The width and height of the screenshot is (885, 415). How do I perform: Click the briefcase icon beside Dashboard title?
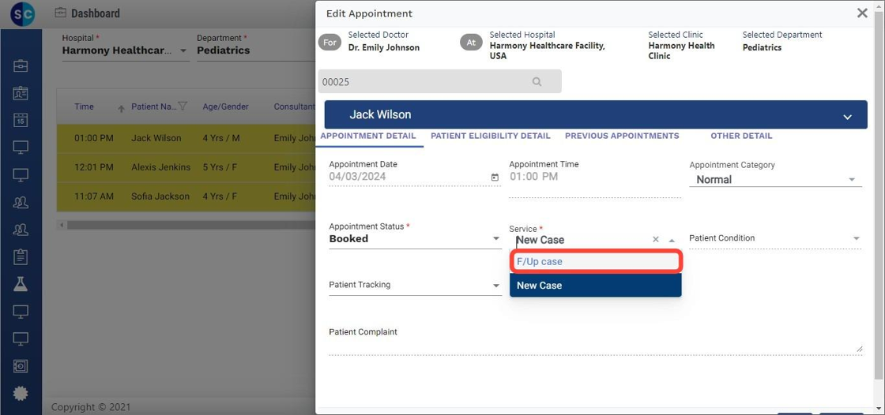[60, 13]
